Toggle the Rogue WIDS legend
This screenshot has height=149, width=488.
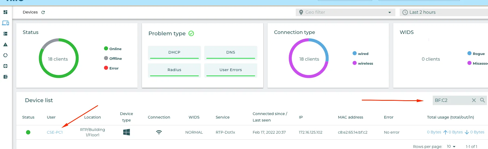coord(476,54)
